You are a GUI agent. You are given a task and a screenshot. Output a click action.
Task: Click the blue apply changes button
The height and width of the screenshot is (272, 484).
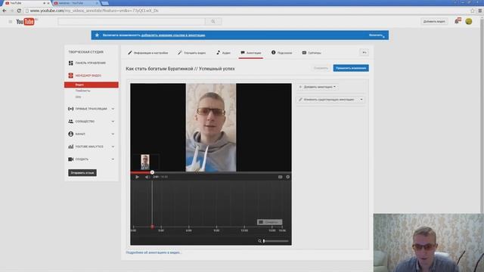pyautogui.click(x=351, y=68)
